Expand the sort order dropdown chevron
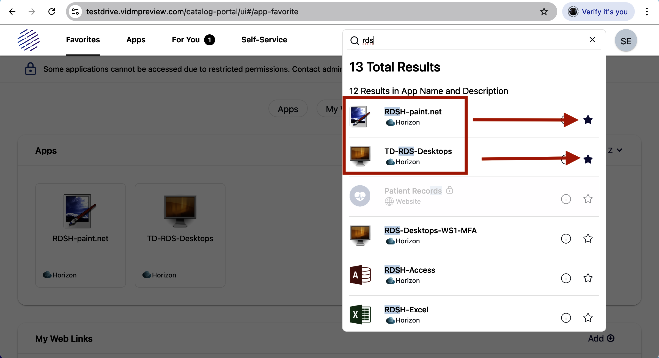Image resolution: width=659 pixels, height=358 pixels. [x=619, y=150]
